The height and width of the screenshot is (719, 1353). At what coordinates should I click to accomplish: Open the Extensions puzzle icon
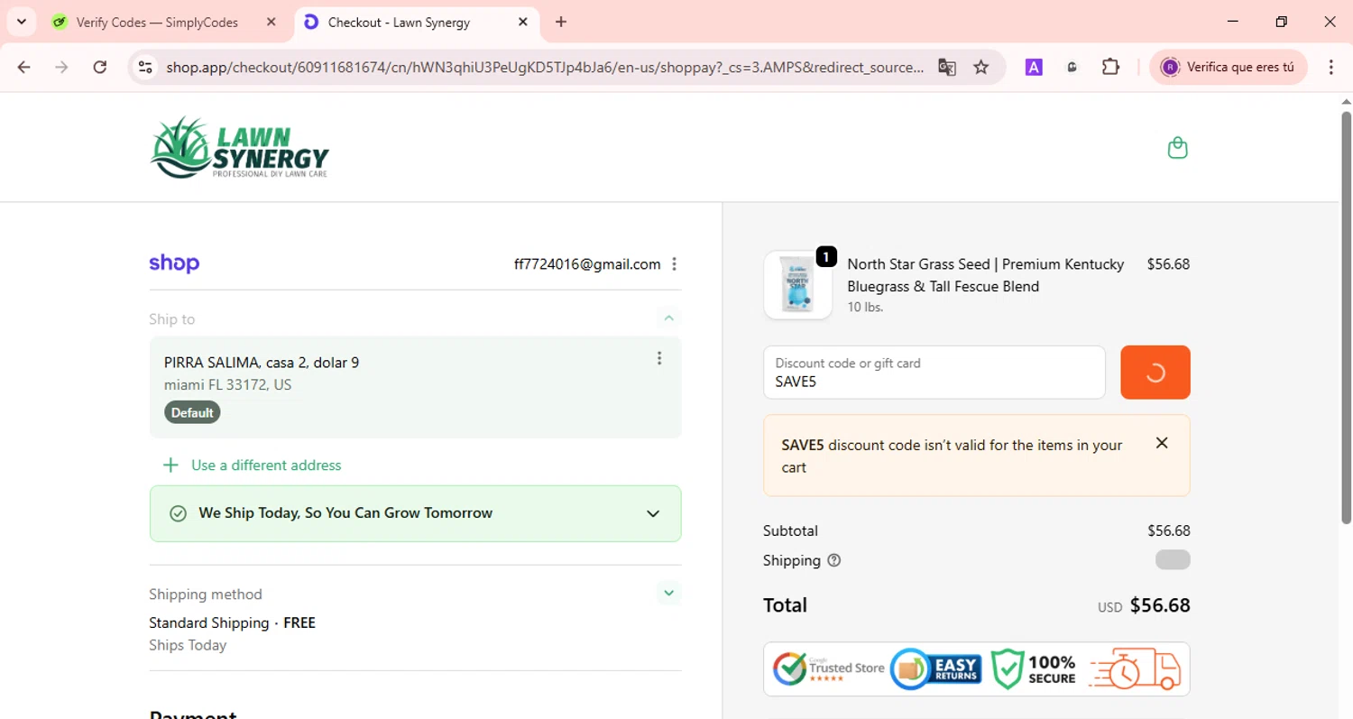(x=1110, y=67)
